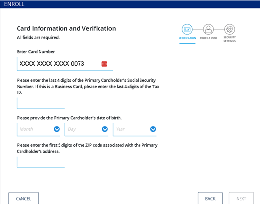Click the PROFILE INFO step label
This screenshot has width=260, height=205.
tap(208, 38)
